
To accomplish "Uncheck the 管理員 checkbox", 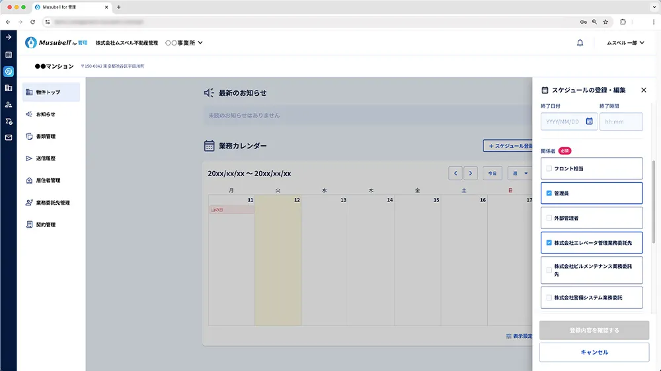I will (549, 193).
